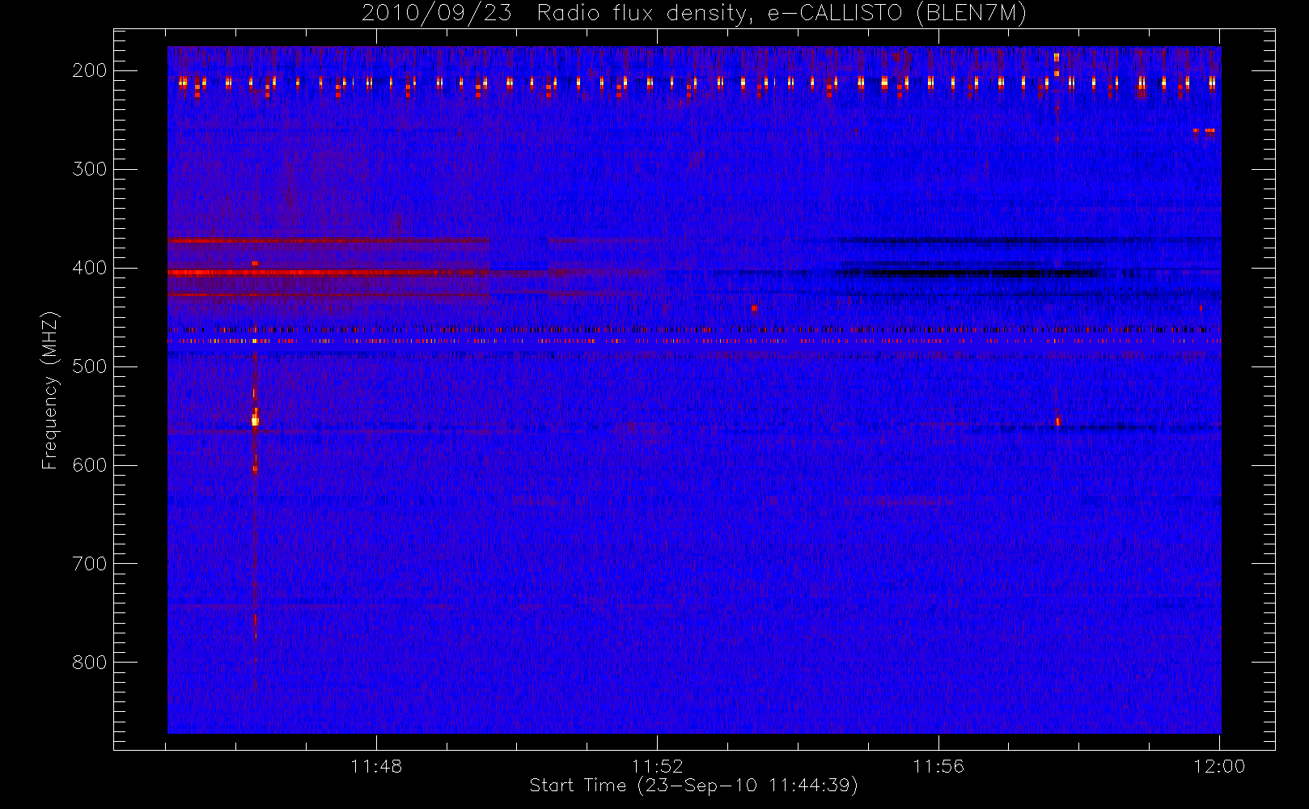Viewport: 1309px width, 809px height.
Task: Click the 800 frequency tick label
Action: click(90, 663)
